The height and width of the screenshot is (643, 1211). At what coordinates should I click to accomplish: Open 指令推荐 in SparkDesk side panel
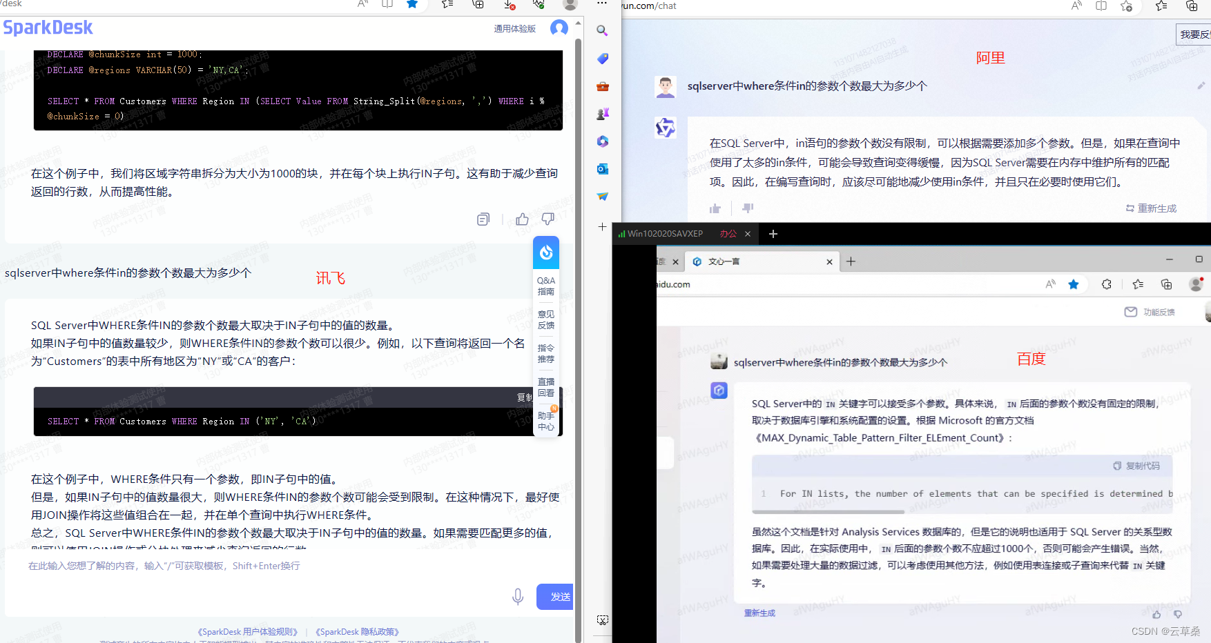click(546, 354)
